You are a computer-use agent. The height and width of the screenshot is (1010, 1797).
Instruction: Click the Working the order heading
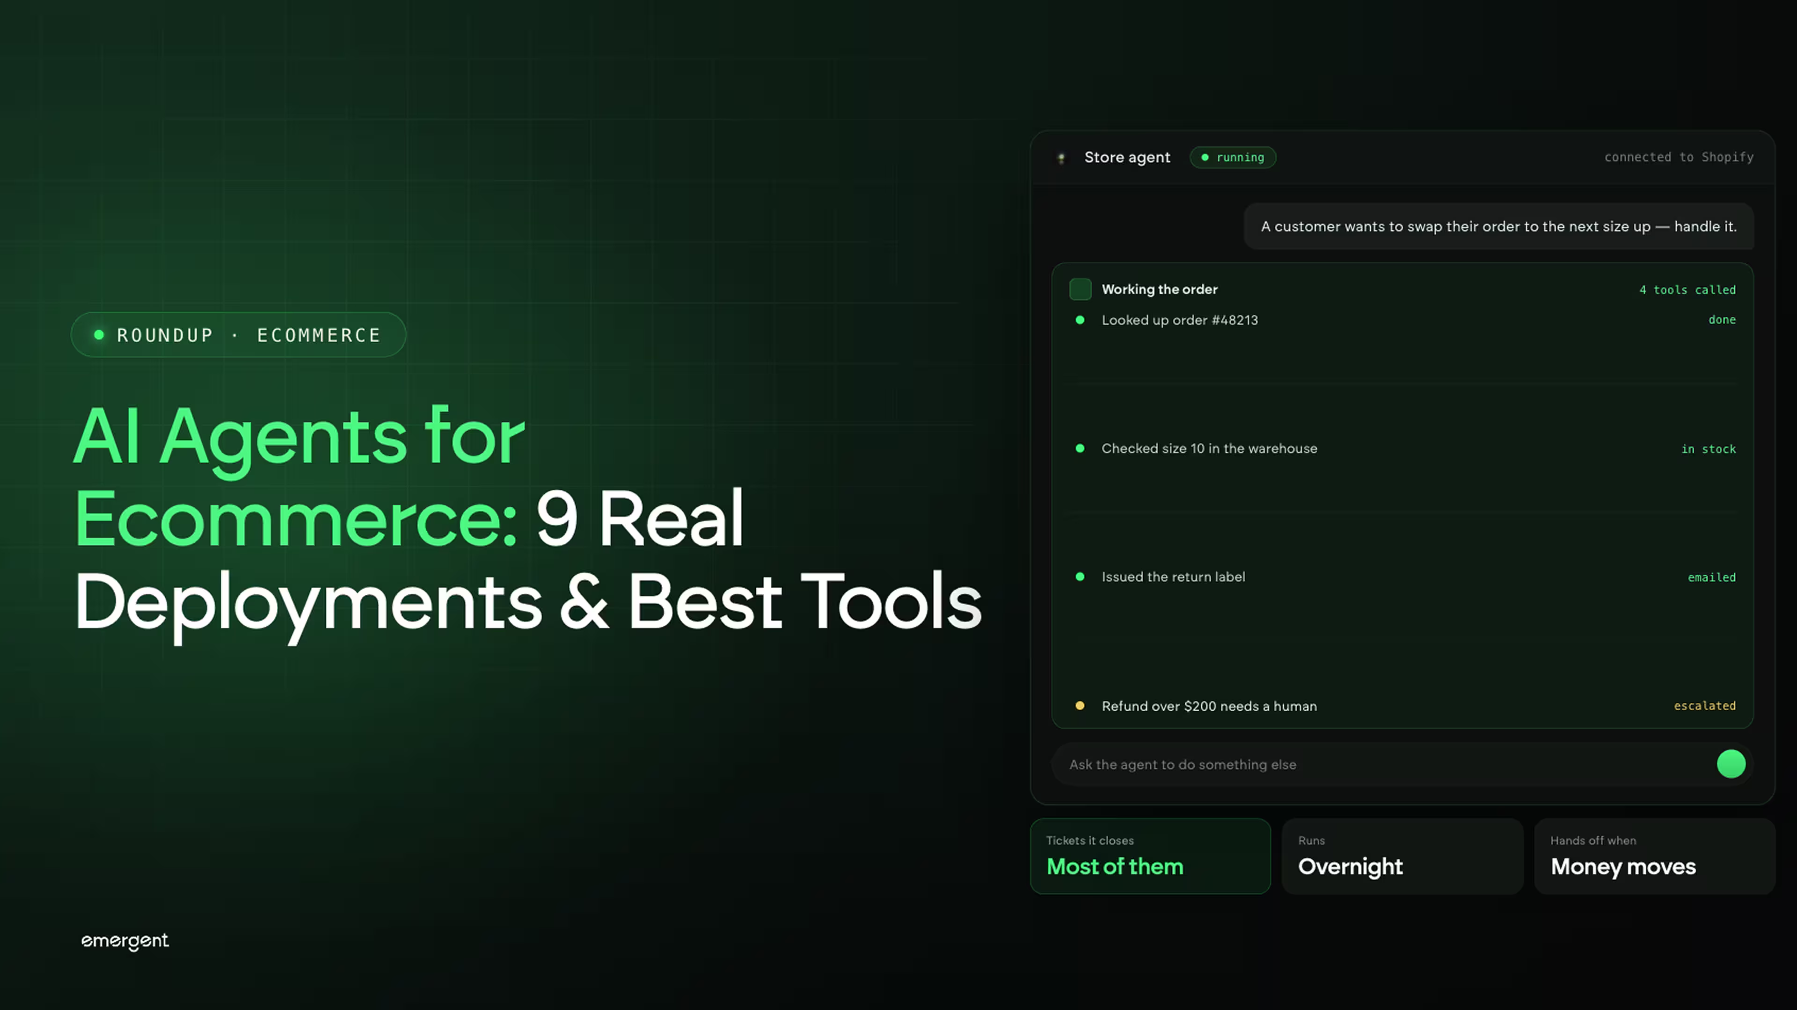pos(1160,289)
